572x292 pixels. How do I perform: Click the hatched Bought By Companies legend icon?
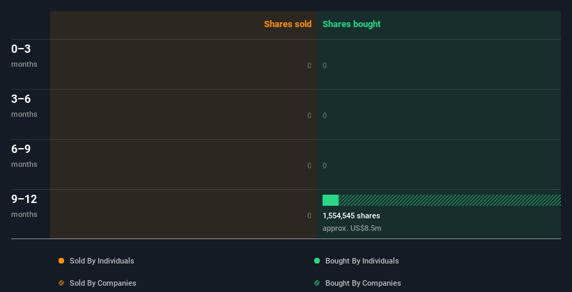tap(317, 283)
